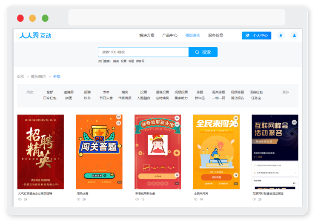Click the grid icon in 个人中心 button
The height and width of the screenshot is (221, 315).
pos(247,36)
